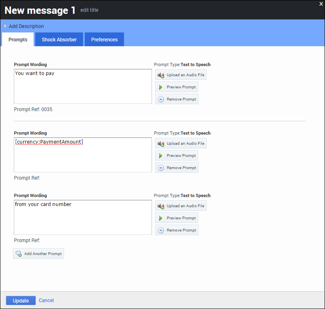Click the minus circle icon for the 'You want to pay' prompt
This screenshot has height=309, width=325.
pyautogui.click(x=161, y=99)
